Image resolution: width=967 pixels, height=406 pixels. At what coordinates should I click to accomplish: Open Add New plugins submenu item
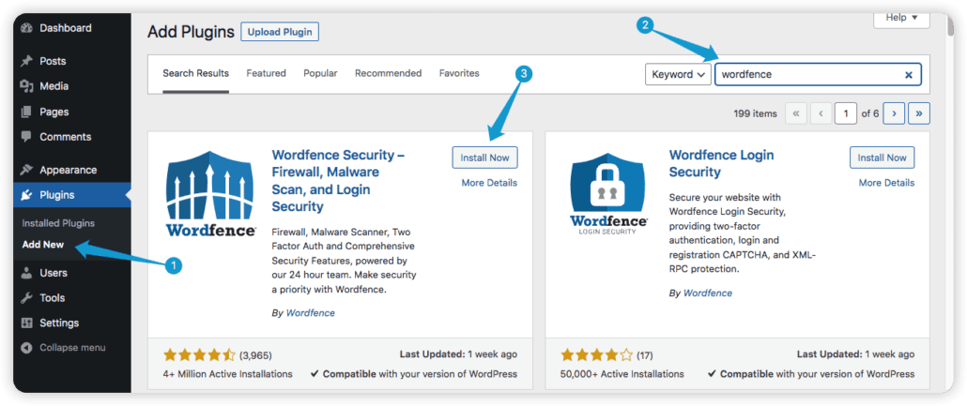coord(42,245)
